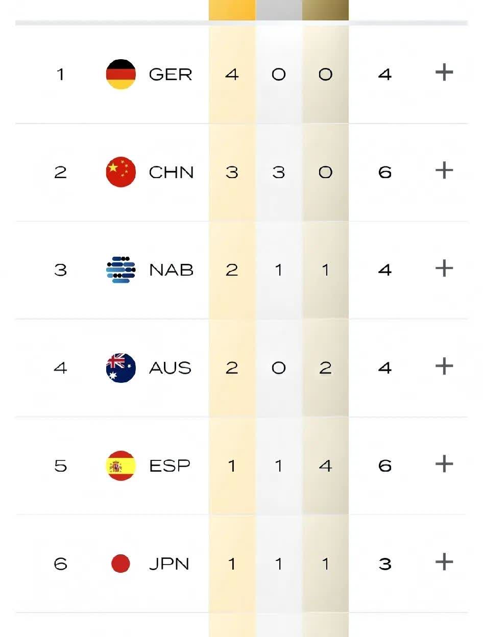Screen dimensions: 483x637
Task: Click the China flag icon
Action: [x=121, y=172]
